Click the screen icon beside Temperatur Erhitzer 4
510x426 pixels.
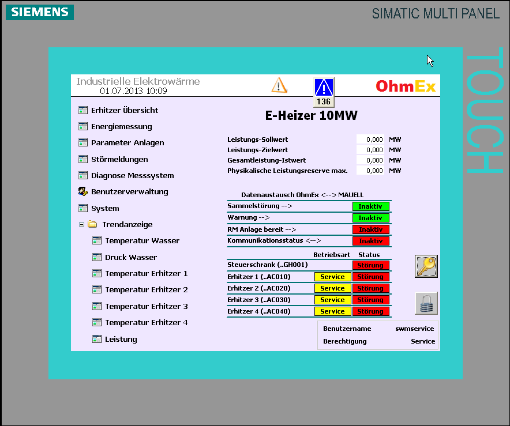[x=97, y=322]
